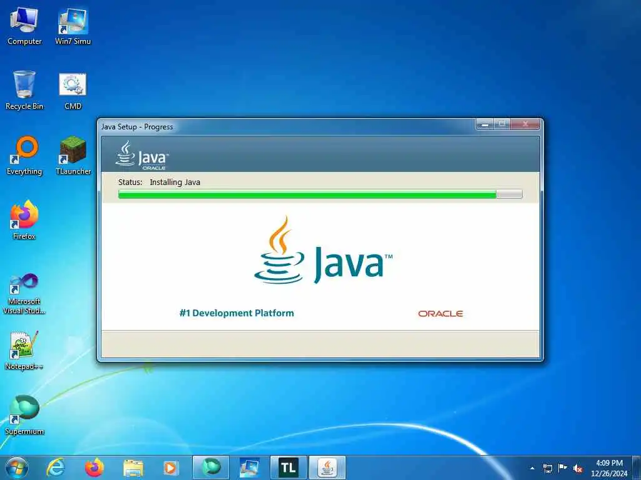The height and width of the screenshot is (480, 641).
Task: Click the large Java logo in installer
Action: pos(323,250)
